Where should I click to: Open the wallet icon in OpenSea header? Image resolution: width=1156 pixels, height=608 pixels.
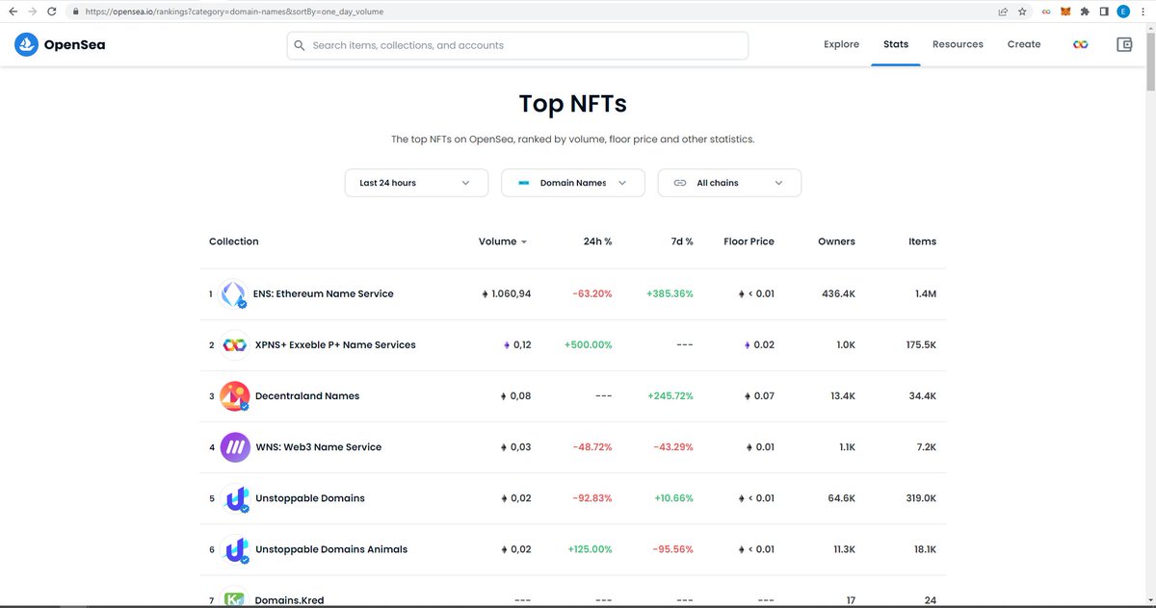1123,44
